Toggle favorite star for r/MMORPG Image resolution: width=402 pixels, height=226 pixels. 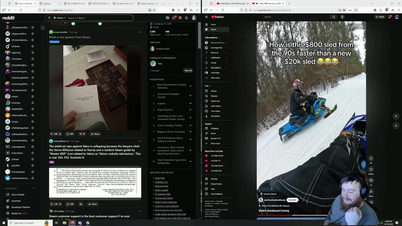(x=33, y=109)
